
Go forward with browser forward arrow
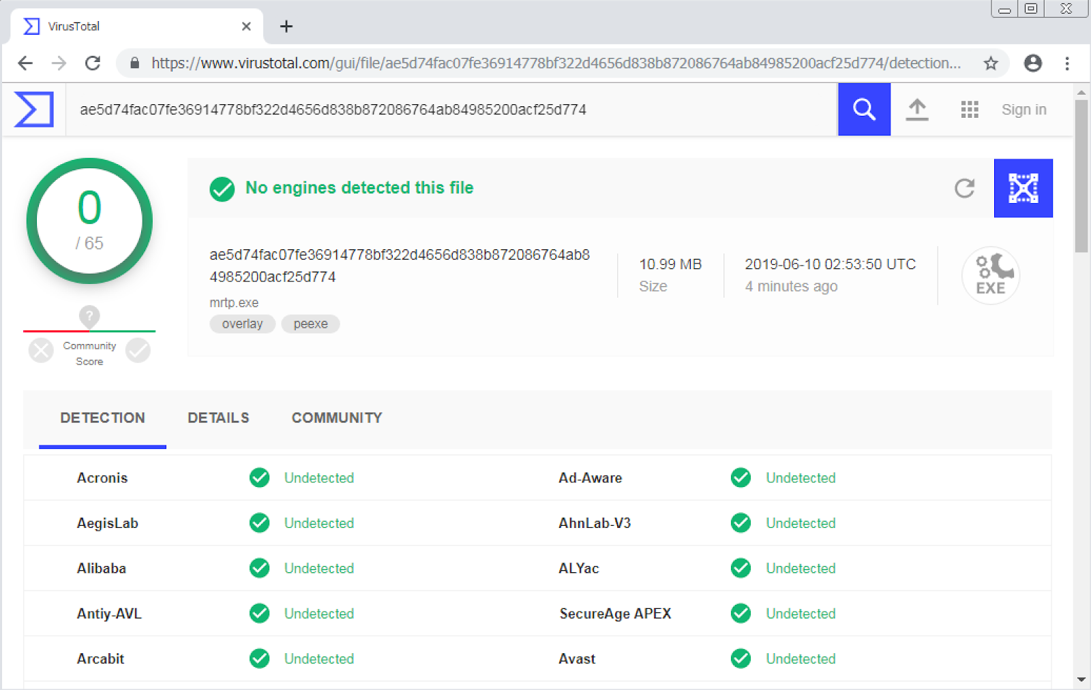(x=59, y=63)
